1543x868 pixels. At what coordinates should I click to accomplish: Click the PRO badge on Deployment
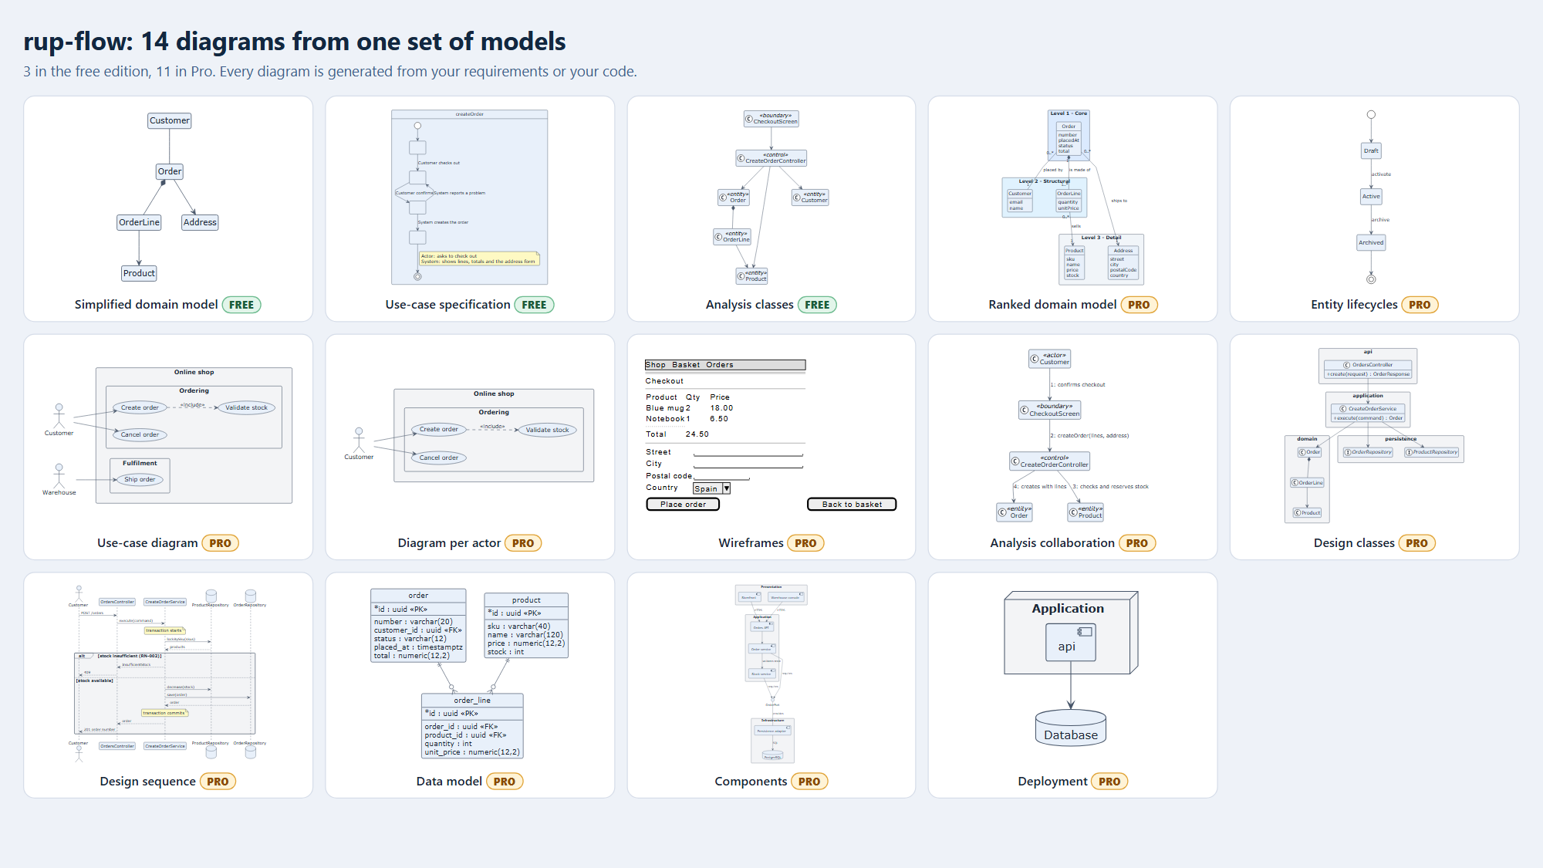click(x=1109, y=782)
